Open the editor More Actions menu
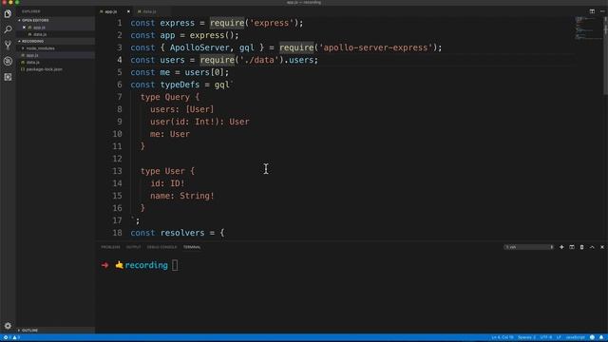 click(x=602, y=11)
